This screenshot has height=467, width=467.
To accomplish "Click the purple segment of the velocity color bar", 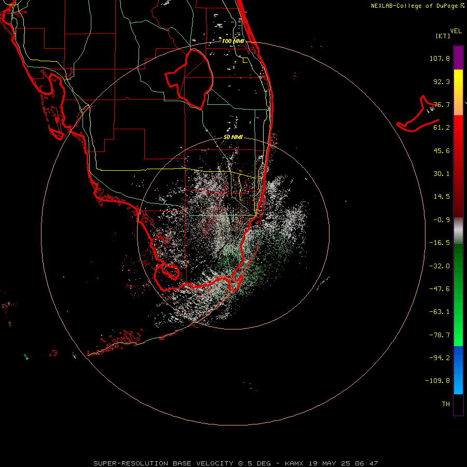I will (x=458, y=58).
